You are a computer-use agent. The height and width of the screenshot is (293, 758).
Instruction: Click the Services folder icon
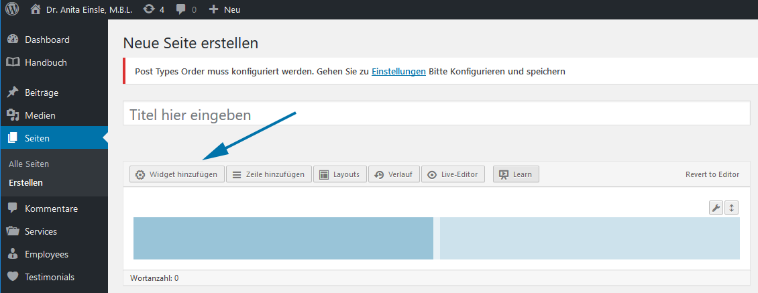(x=13, y=231)
